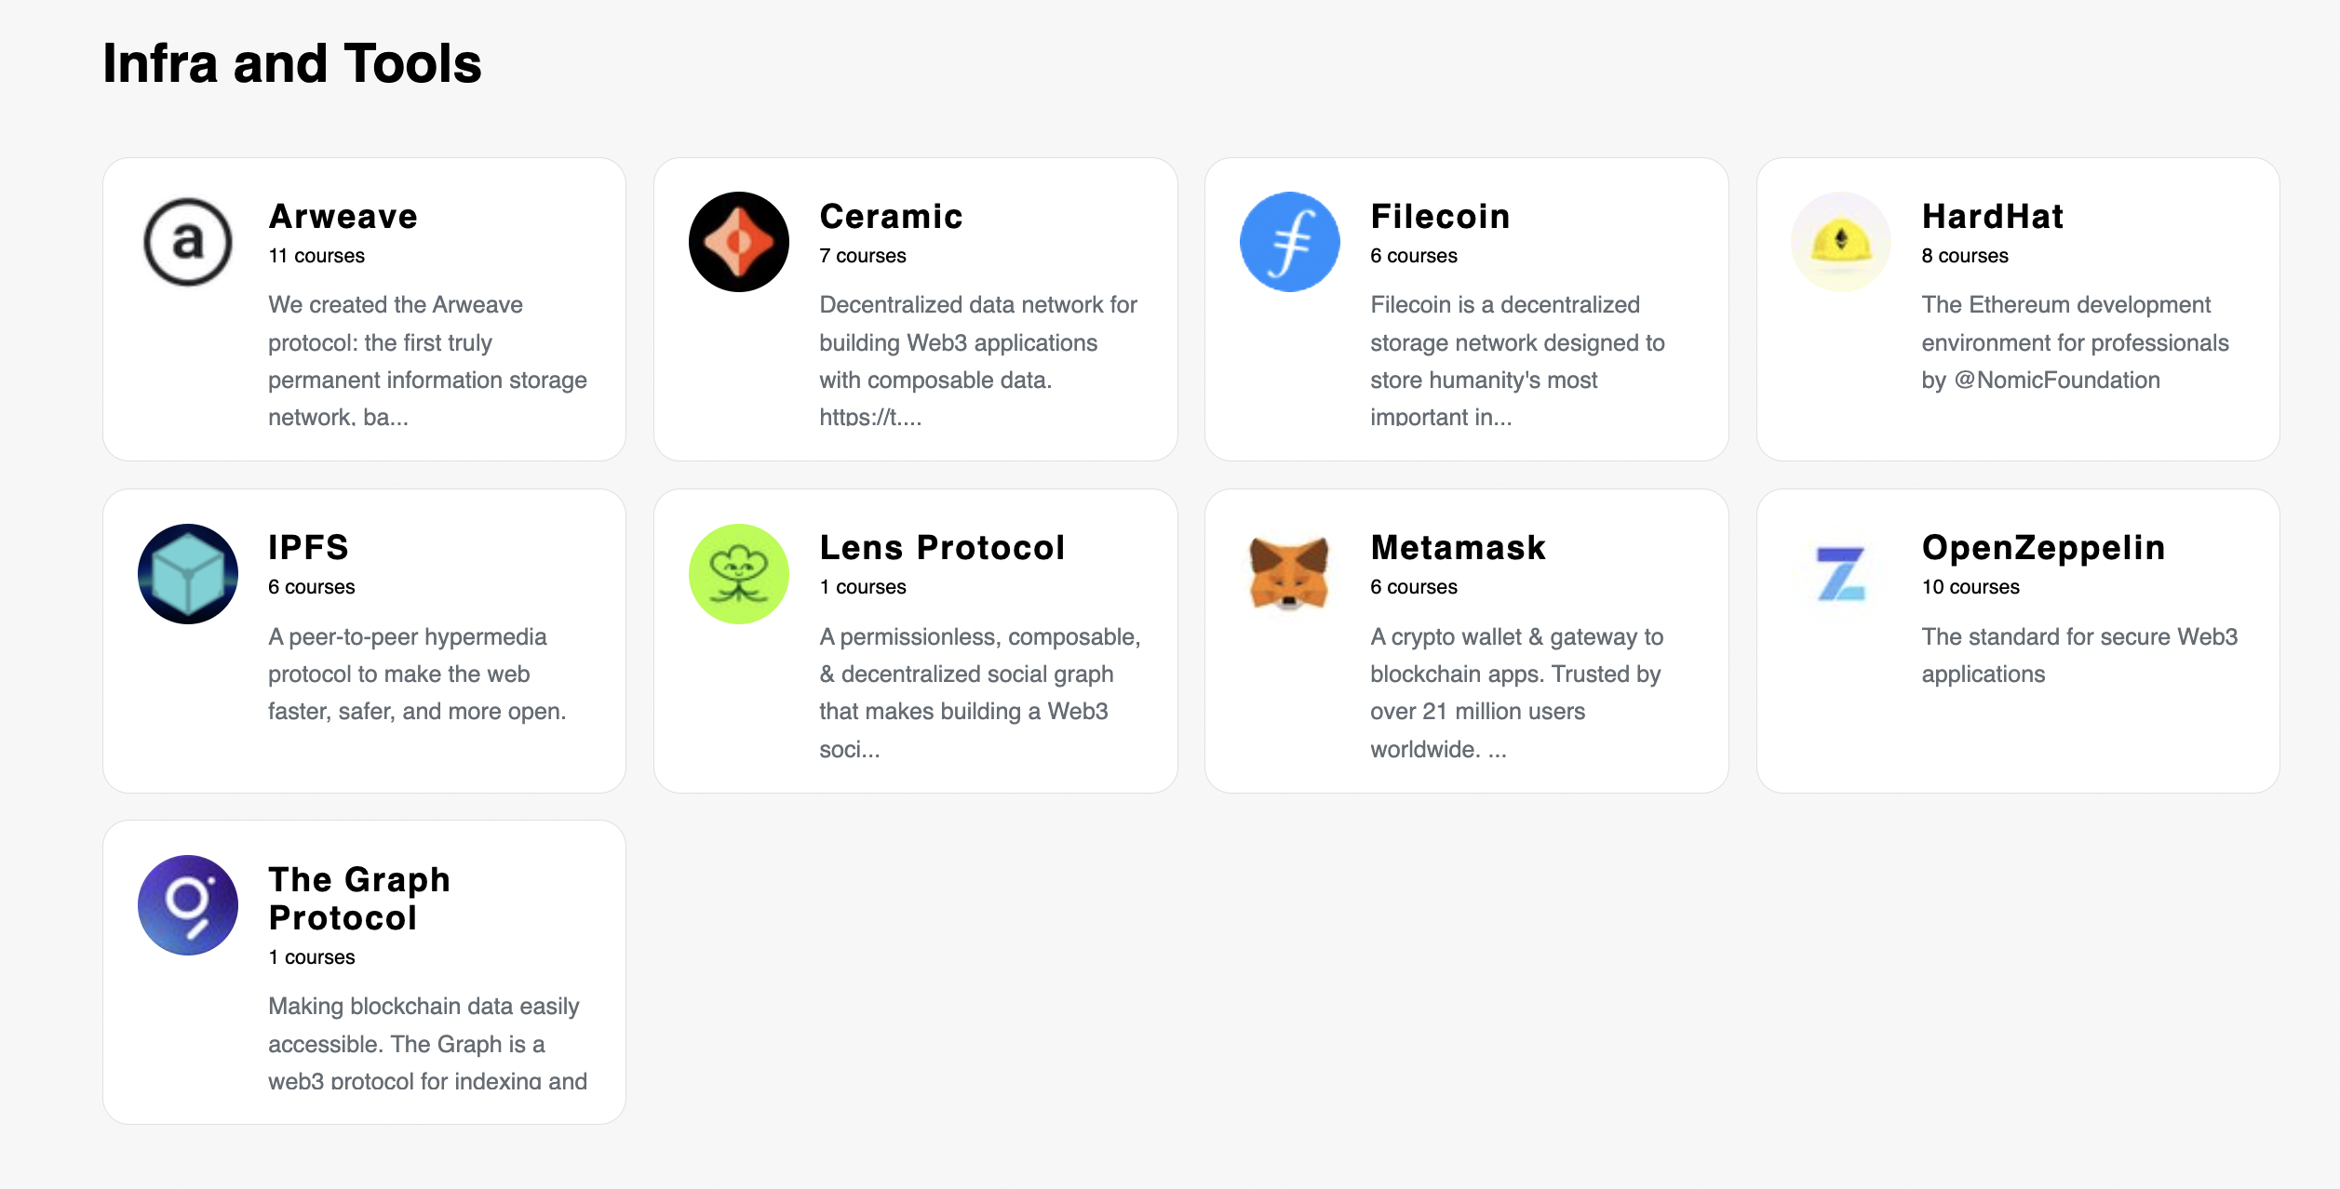Click the blue OpenZeppelin Z logo
The height and width of the screenshot is (1189, 2340).
[1841, 574]
